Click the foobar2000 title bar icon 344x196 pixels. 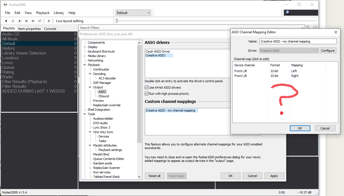tap(5, 4)
